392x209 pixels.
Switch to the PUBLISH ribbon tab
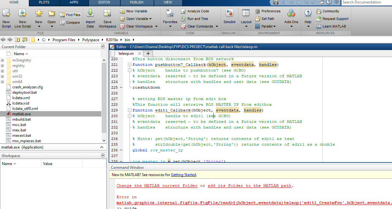(x=136, y=2)
